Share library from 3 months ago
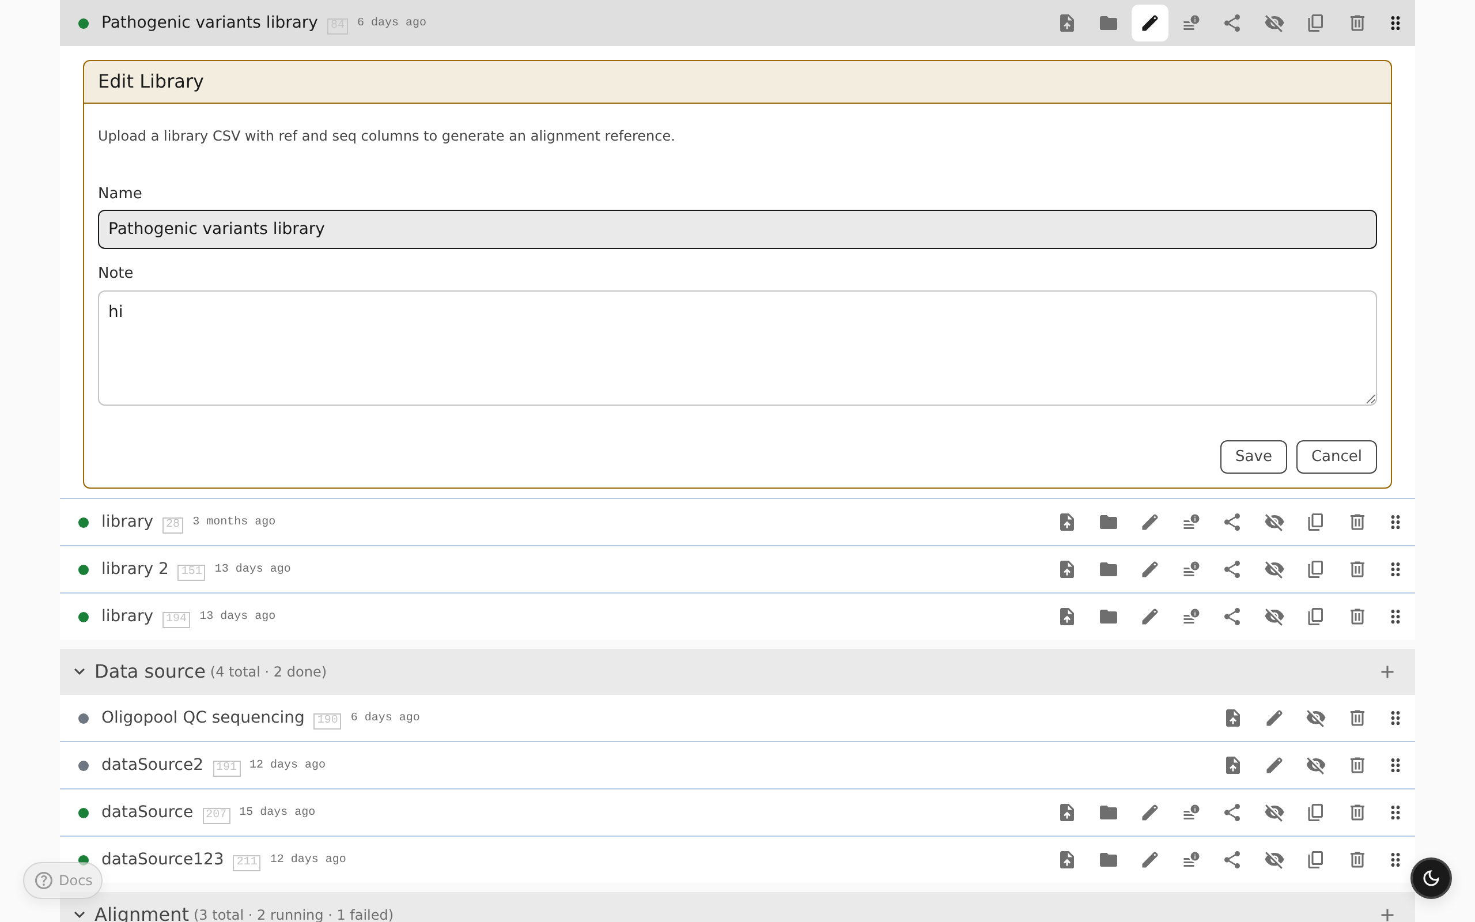 (x=1232, y=522)
